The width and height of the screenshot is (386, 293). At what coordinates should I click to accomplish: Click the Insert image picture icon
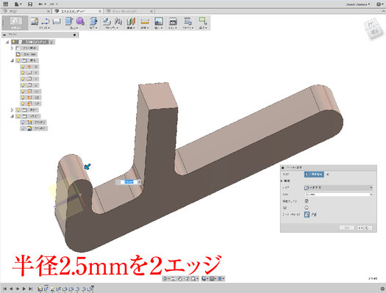point(159,21)
